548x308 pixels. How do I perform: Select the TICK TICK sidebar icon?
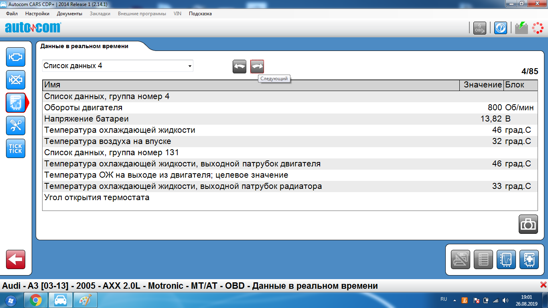click(x=16, y=148)
